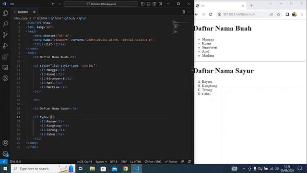Open the Chrome three-dot menu
This screenshot has height=173, width=307.
click(302, 14)
